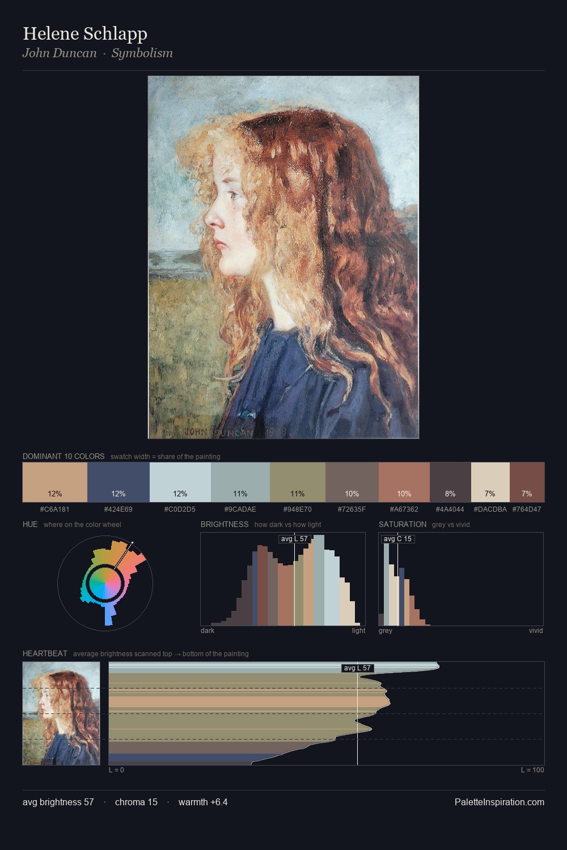Click artist name 'John Duncan'
This screenshot has width=567, height=850.
60,53
